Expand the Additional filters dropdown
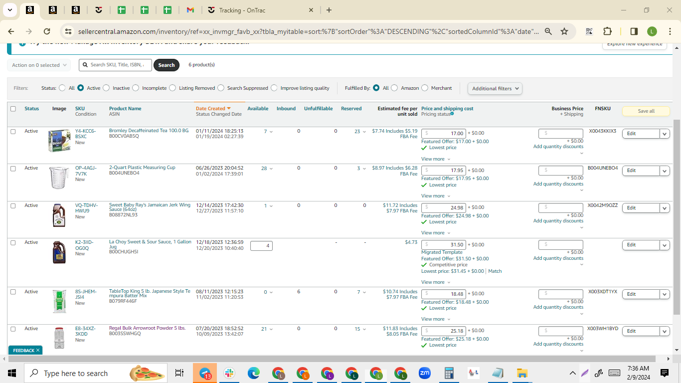Image resolution: width=681 pixels, height=383 pixels. point(495,88)
